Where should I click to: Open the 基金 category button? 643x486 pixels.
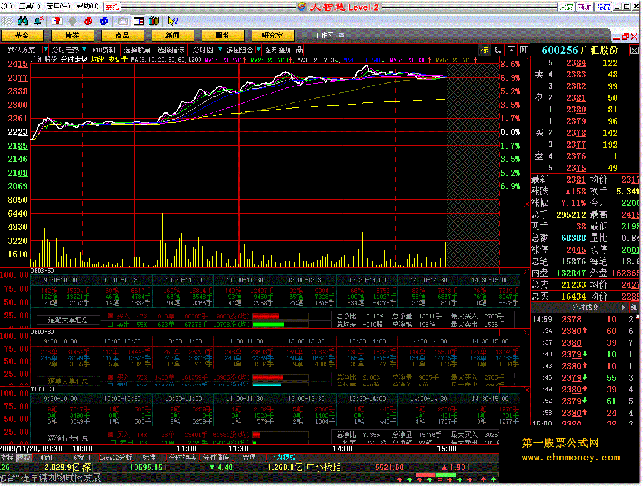pos(22,36)
